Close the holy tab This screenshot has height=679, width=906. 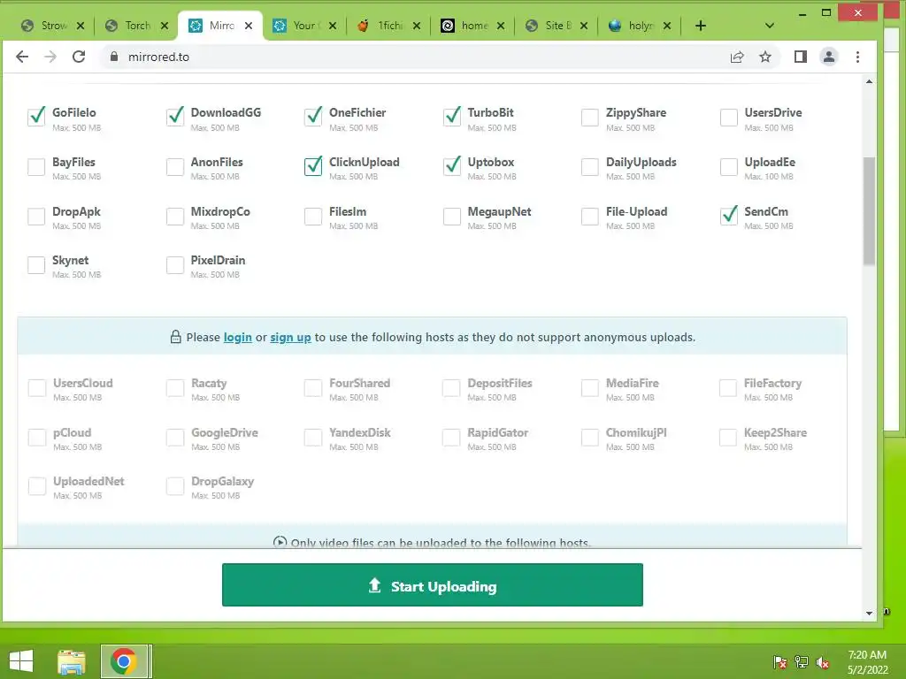[667, 26]
